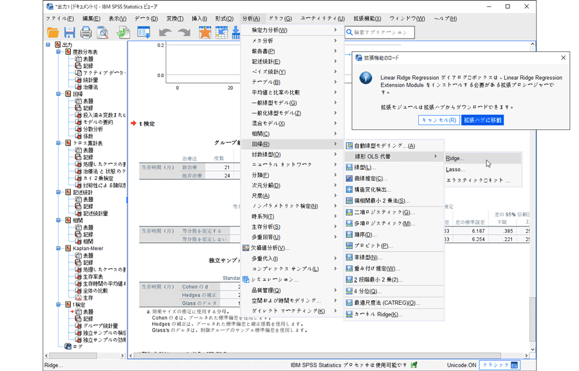Click the Open folder toolbar icon
Image resolution: width=579 pixels, height=371 pixels.
[53, 32]
